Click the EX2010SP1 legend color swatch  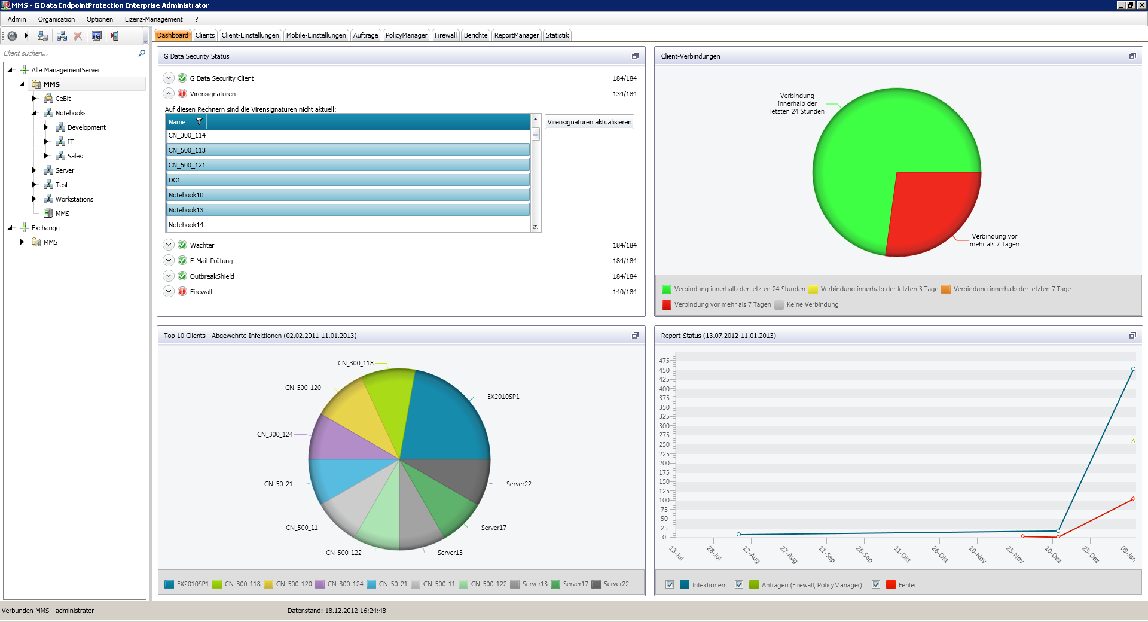[169, 584]
